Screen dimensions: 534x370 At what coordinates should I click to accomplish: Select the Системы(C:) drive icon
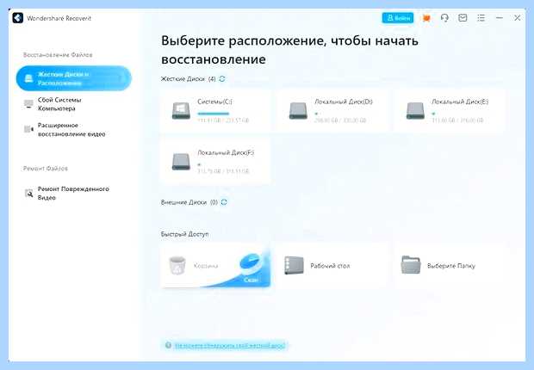click(x=181, y=111)
